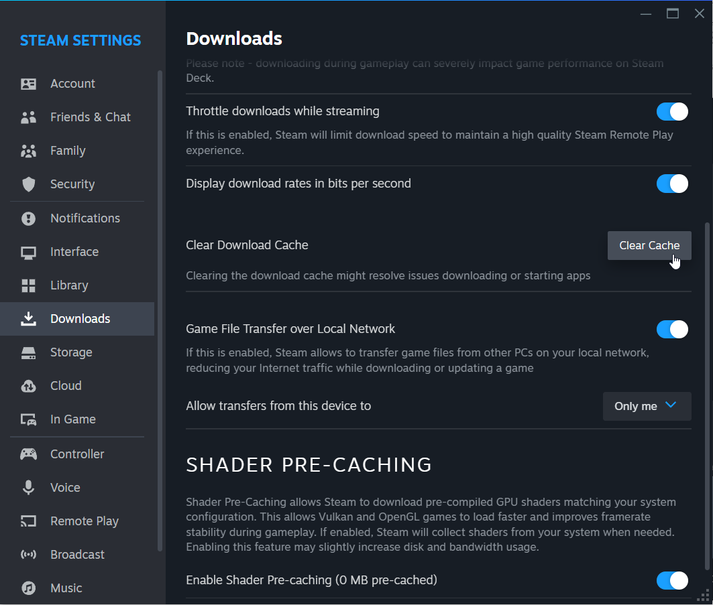This screenshot has height=605, width=713.
Task: Click the Account sidebar icon
Action: (28, 83)
